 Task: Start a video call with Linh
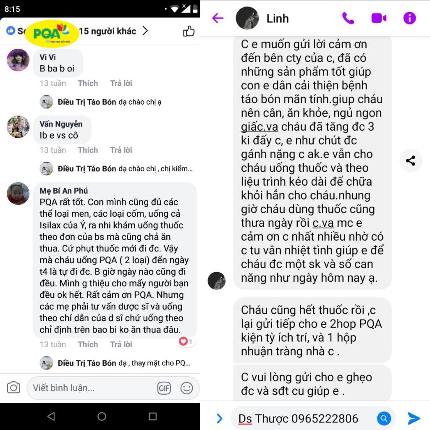pos(379,18)
